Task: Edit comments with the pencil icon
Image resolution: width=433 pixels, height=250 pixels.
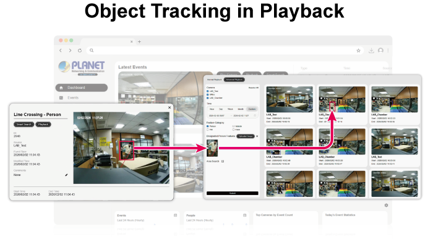Action: click(66, 174)
